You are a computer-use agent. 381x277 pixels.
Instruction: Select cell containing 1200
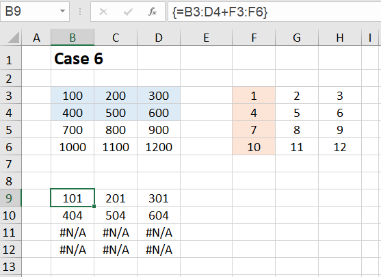(159, 147)
